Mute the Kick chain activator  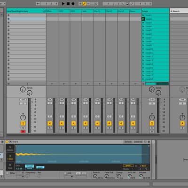tap(86, 124)
